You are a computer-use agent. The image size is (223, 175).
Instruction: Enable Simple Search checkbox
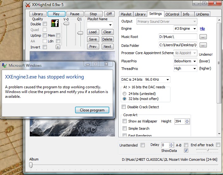pos(124,128)
